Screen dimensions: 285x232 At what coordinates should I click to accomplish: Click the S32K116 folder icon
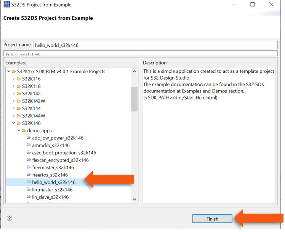[x=19, y=79]
